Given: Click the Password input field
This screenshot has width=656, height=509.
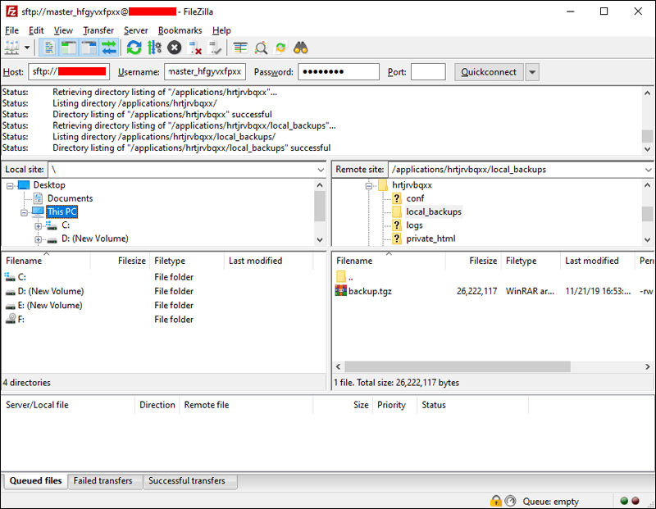Looking at the screenshot, I should 339,71.
